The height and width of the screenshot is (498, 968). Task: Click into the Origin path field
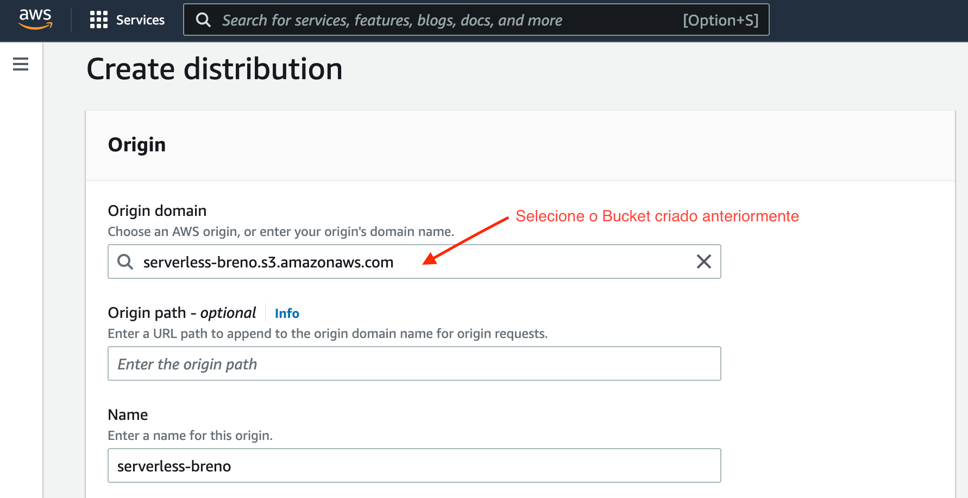click(414, 363)
